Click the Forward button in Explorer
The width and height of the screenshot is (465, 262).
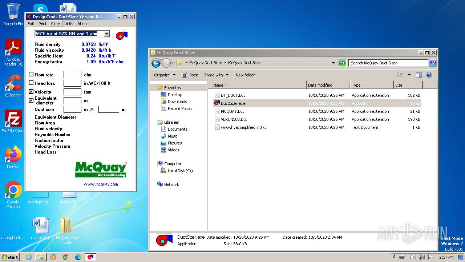(166, 63)
